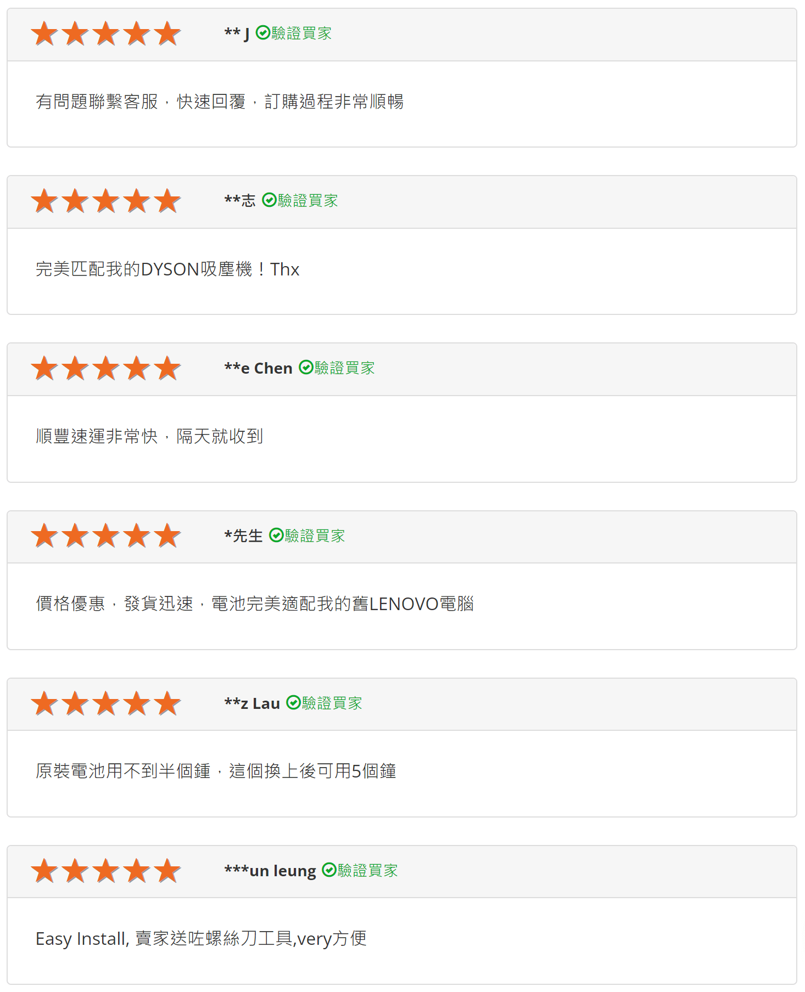This screenshot has width=805, height=992.
Task: Click the verified checkmark icon next to *先生
Action: [x=276, y=535]
